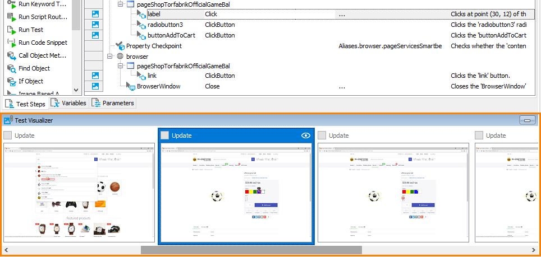Minimize the Test Visualizer panel
541x257 pixels.
tap(527, 120)
